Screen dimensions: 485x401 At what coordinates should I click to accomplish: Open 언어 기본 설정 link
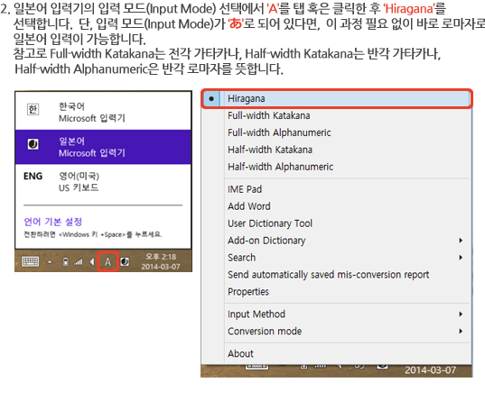click(53, 222)
